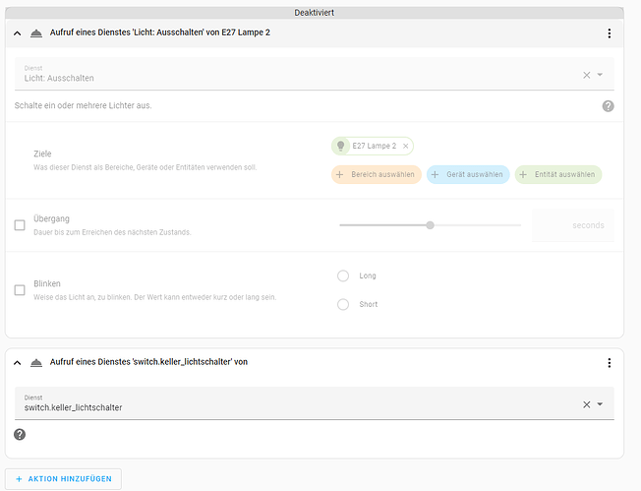Click Aktion hinzufügen button
Screen dimensions: 641x491
tap(63, 479)
